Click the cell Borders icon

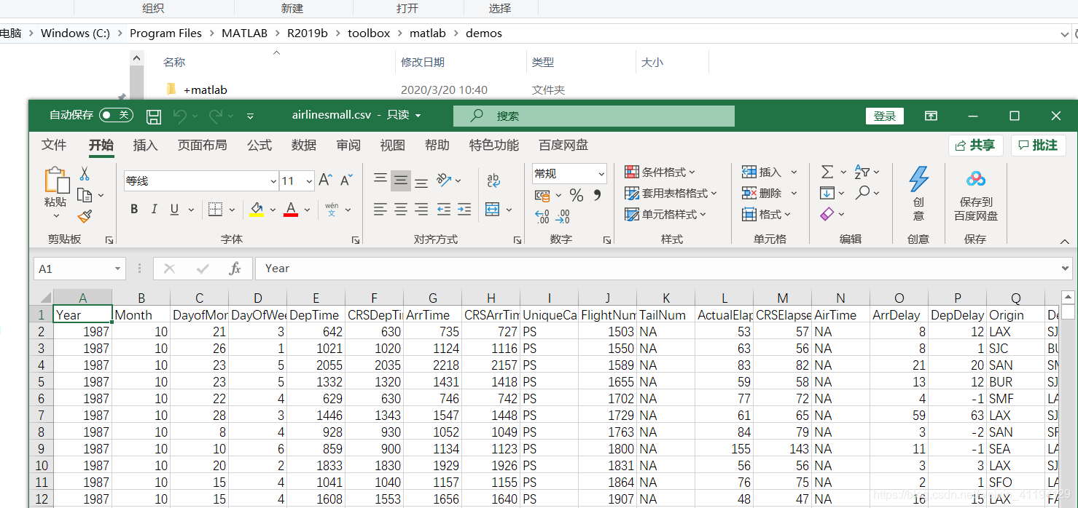pos(215,210)
